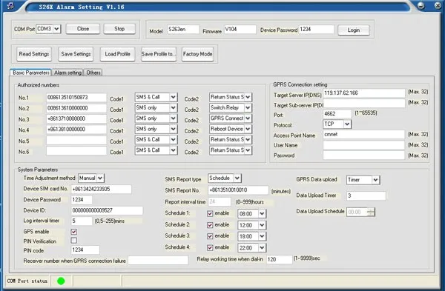Open No.1 Code1 SMS & Call dropdown

pyautogui.click(x=173, y=97)
